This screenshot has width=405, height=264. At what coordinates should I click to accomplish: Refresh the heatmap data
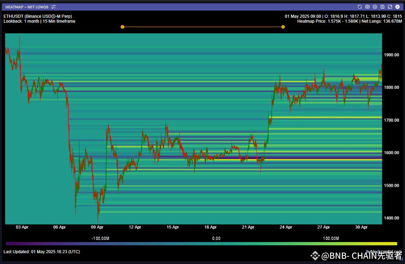point(360,7)
